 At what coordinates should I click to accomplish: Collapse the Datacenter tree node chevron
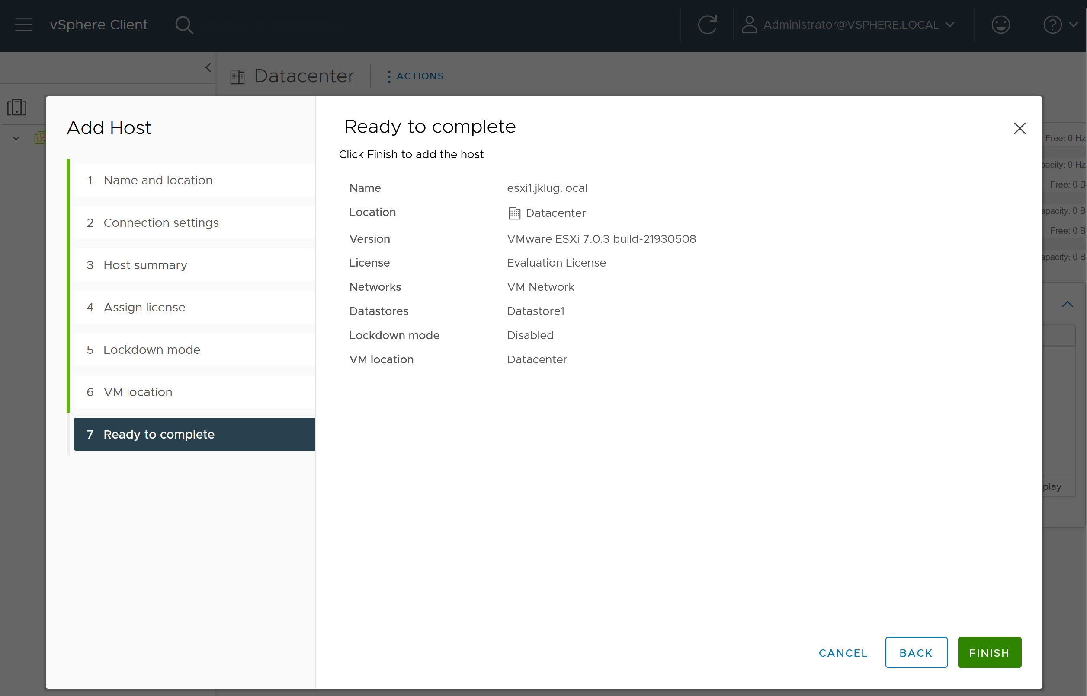(x=15, y=138)
